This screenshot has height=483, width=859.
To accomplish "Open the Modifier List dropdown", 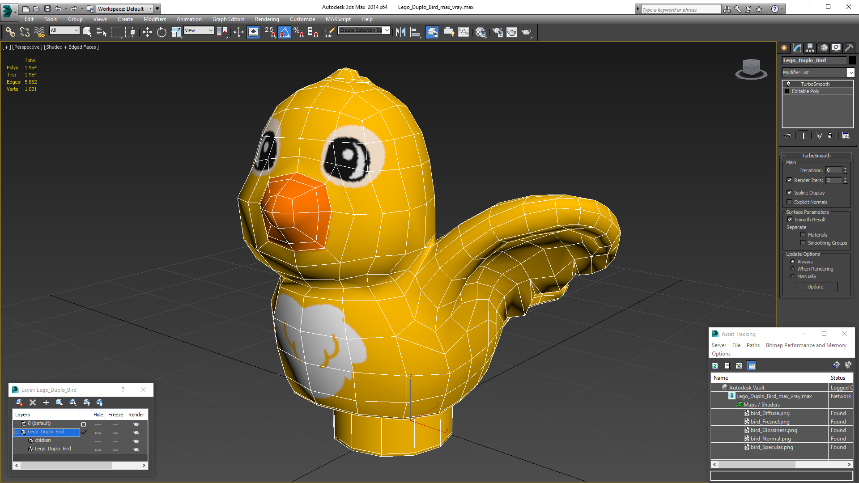I will [850, 72].
